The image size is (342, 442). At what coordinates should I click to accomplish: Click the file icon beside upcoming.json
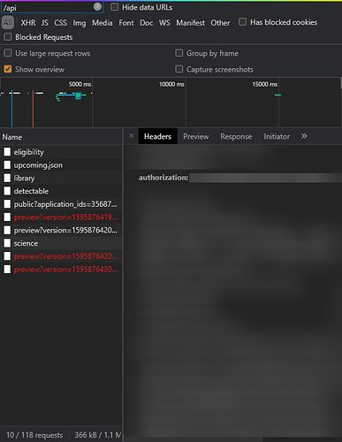(7, 165)
